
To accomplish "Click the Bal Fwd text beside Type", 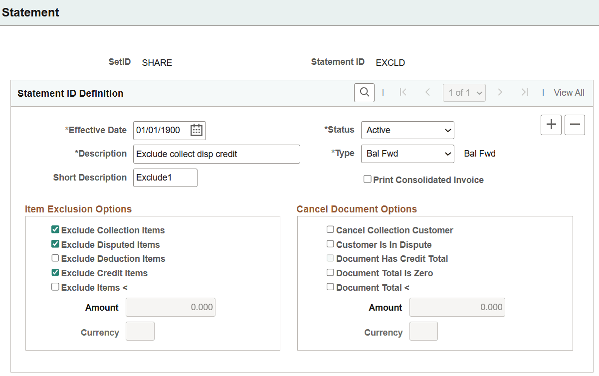I will [480, 154].
